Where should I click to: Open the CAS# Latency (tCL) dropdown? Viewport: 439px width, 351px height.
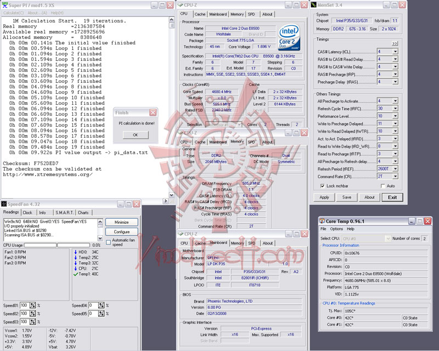(395, 52)
